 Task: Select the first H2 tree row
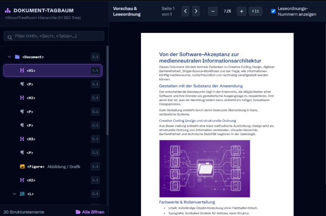coord(53,98)
